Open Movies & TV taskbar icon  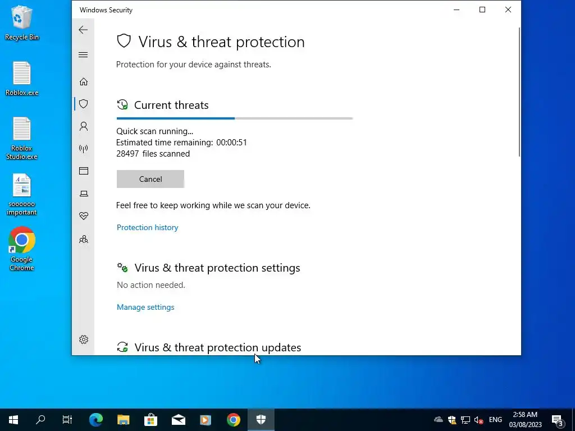[x=206, y=420]
